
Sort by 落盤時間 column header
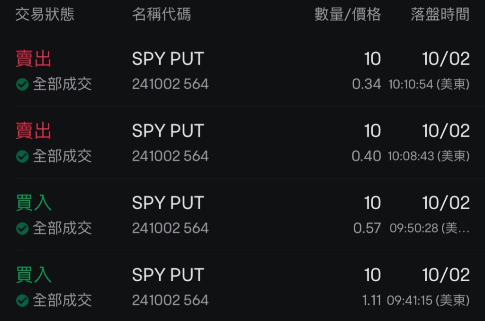point(440,15)
